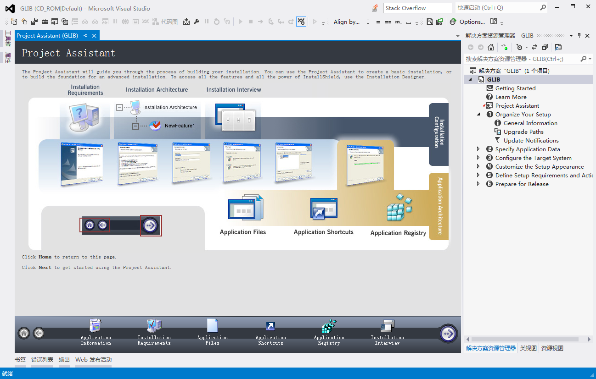Open the Web 发布活动 bottom tab

click(x=93, y=360)
